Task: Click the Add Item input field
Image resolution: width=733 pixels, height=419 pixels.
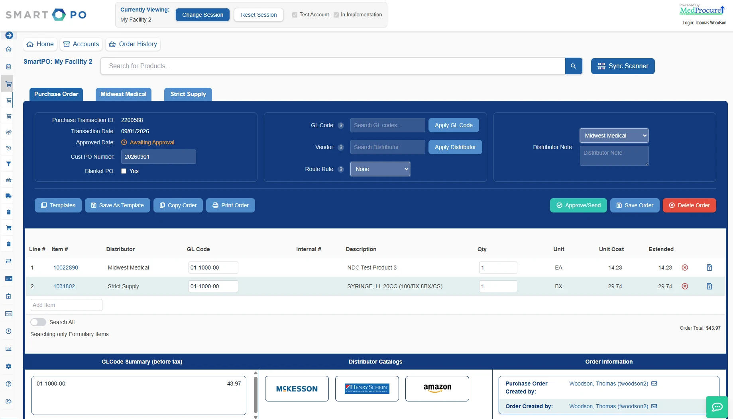Action: [x=67, y=305]
